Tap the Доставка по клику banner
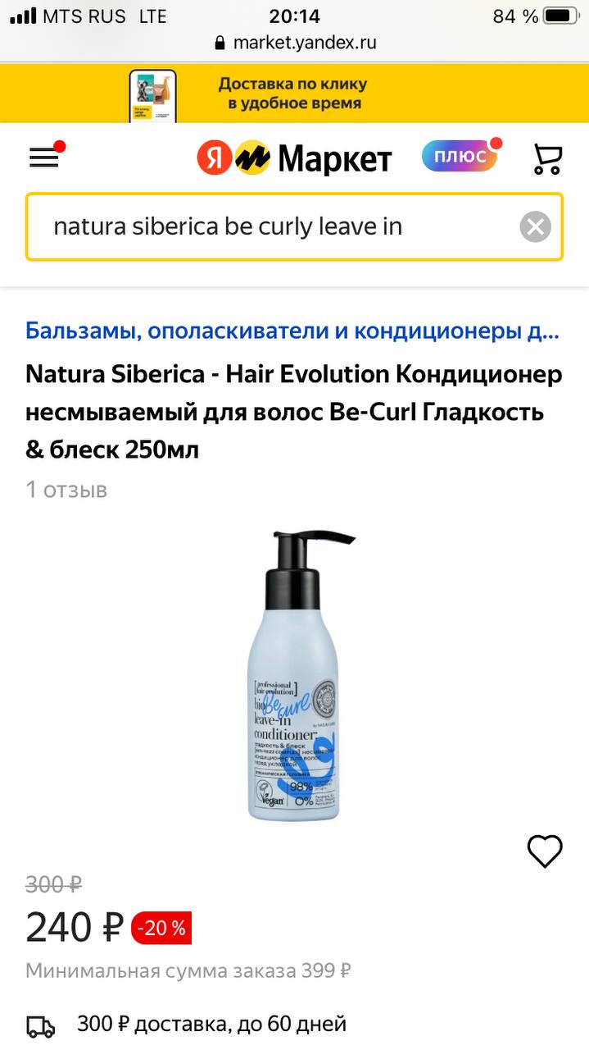Screen dimensions: 589x1050 [294, 94]
